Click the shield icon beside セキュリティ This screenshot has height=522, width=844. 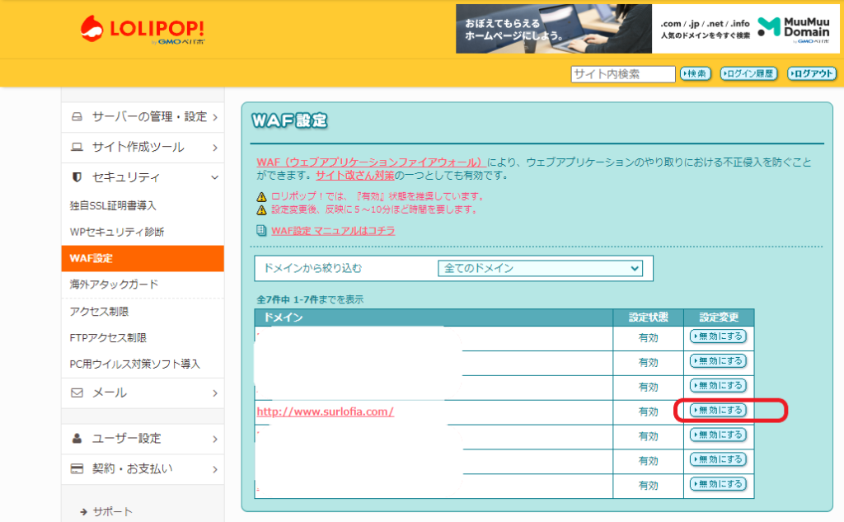pyautogui.click(x=77, y=177)
